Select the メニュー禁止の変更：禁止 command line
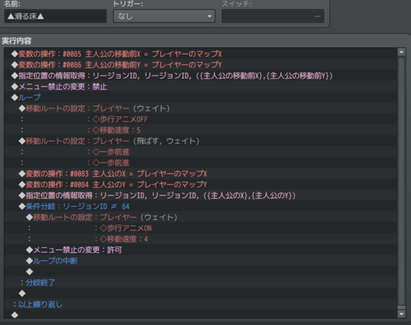Screen dimensions: 411x325 coord(201,87)
